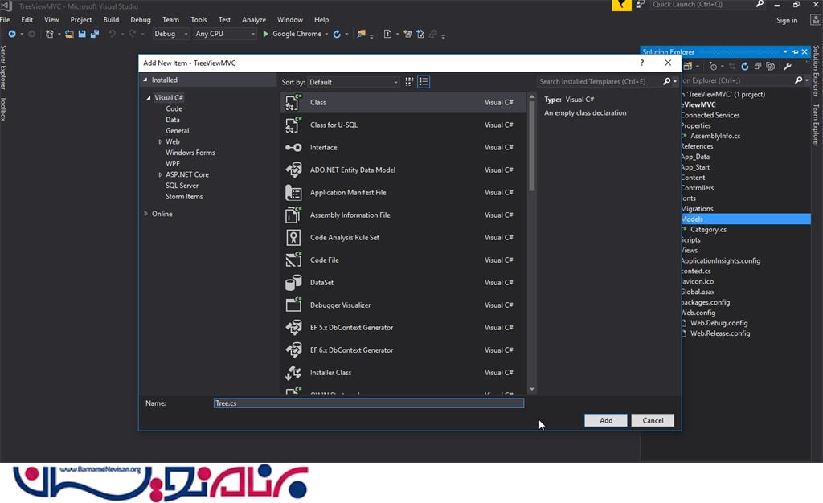Open the File menu

coord(6,20)
